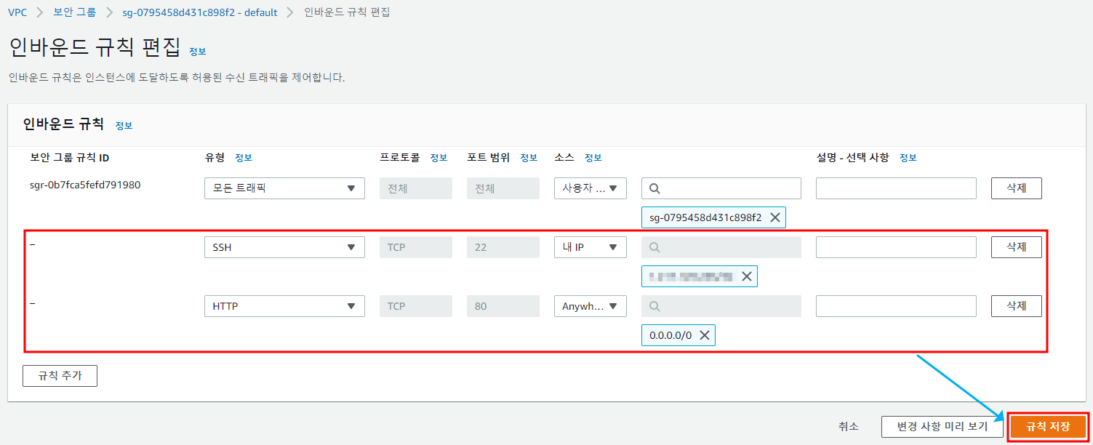
Task: Delete the 모든 트래픽 rule
Action: [1016, 188]
